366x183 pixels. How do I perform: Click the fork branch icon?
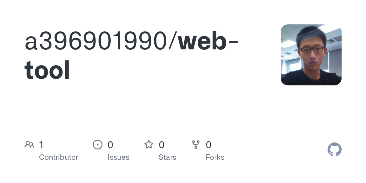(x=196, y=145)
